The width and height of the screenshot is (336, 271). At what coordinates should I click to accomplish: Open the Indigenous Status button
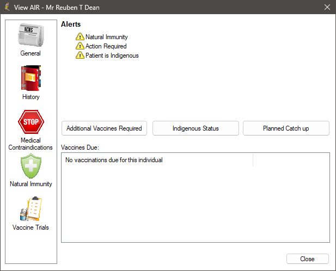point(196,128)
